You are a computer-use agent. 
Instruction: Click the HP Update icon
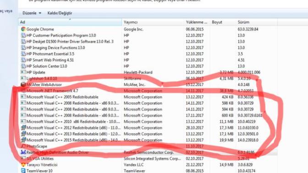[23, 72]
